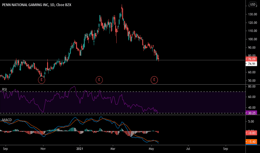Click the 76.09 current price label
Image resolution: width=260 pixels, height=153 pixels.
[x=251, y=59]
